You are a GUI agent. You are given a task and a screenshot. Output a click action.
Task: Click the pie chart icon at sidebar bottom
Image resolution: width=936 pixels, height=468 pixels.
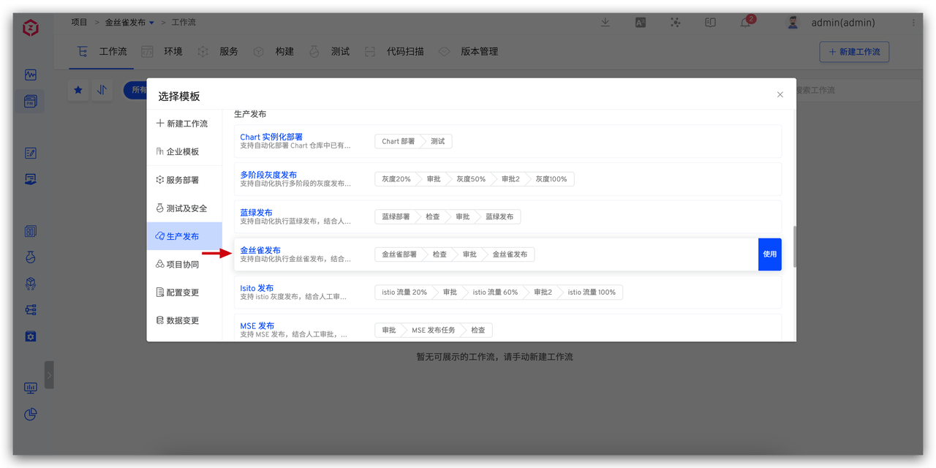[x=30, y=414]
